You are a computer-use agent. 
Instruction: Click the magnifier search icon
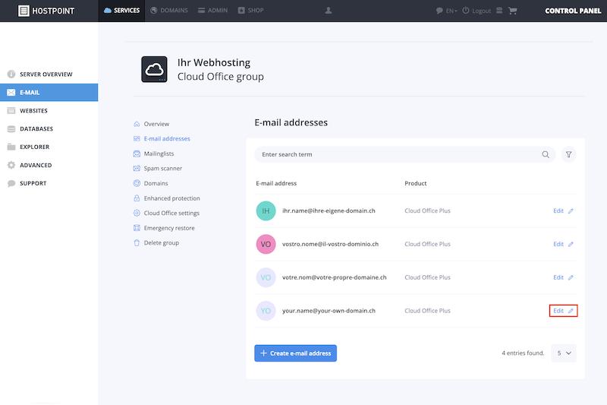(546, 154)
